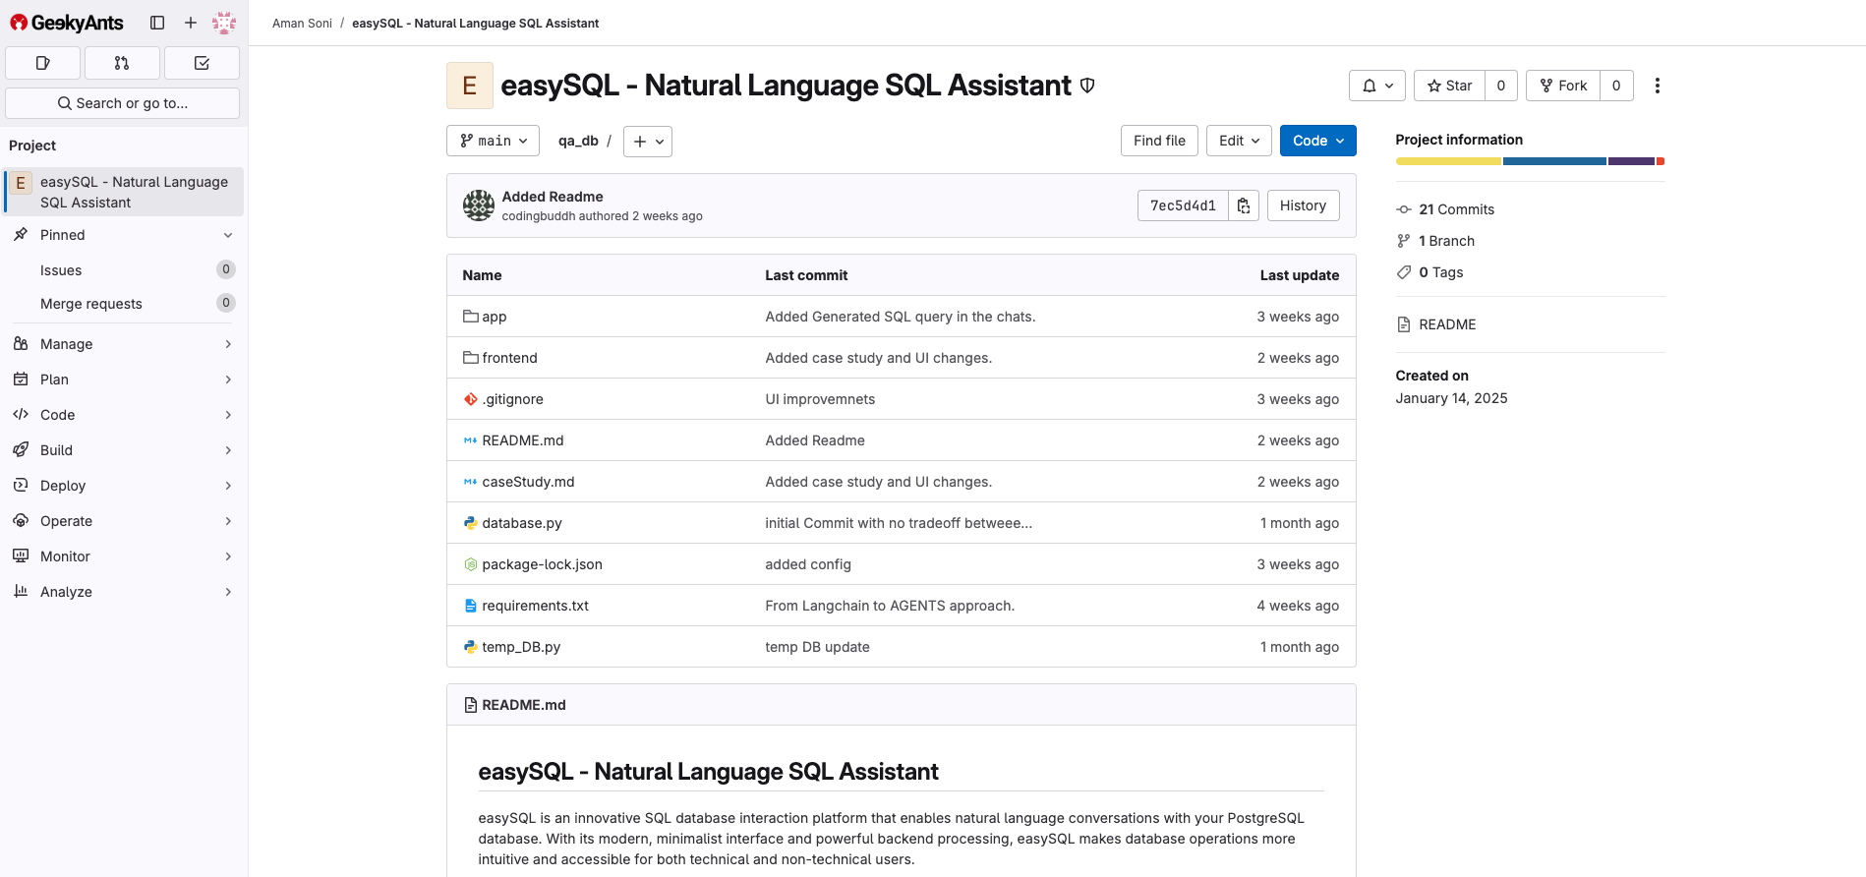Open the Aman Soni breadcrumb link

point(302,23)
